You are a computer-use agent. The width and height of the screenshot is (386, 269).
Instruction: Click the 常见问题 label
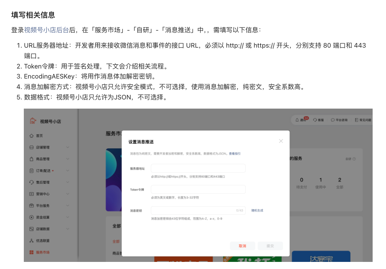click(365, 120)
